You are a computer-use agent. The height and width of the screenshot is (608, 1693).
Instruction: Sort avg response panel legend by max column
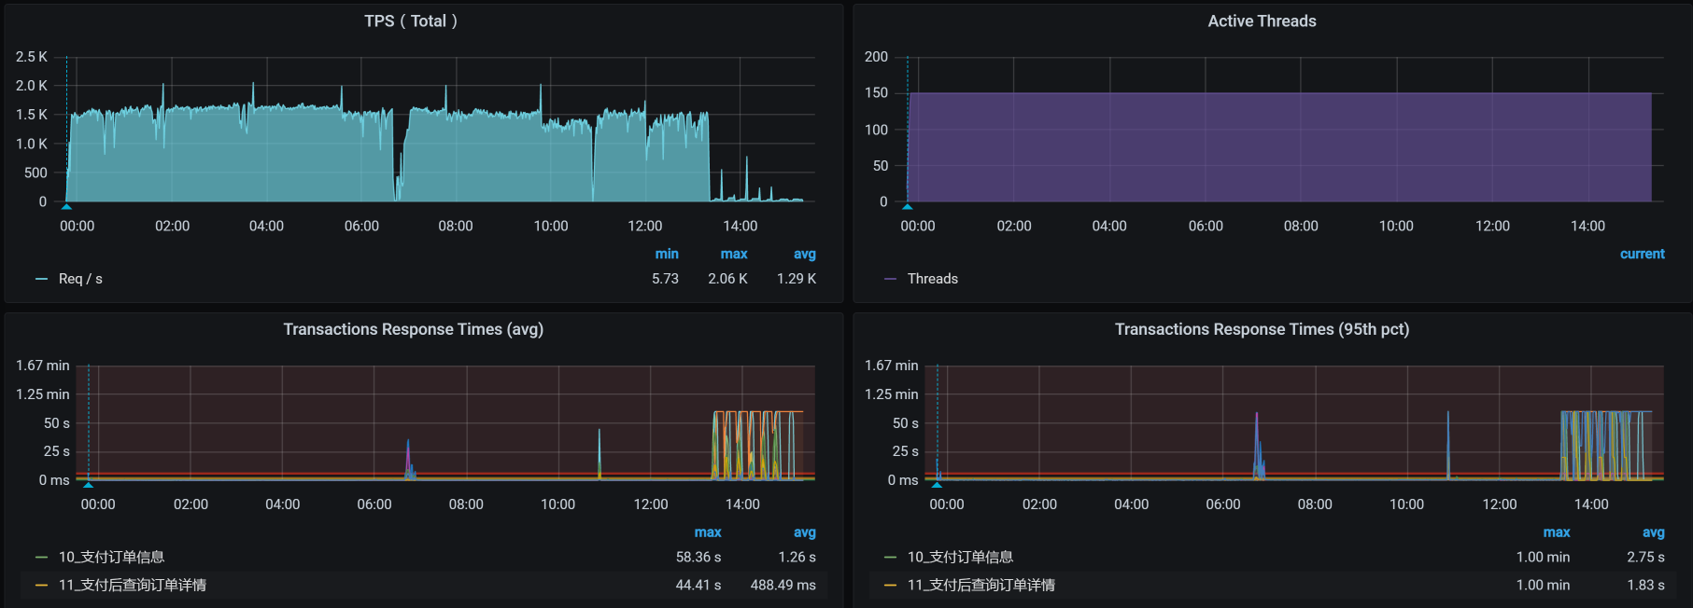tap(707, 532)
